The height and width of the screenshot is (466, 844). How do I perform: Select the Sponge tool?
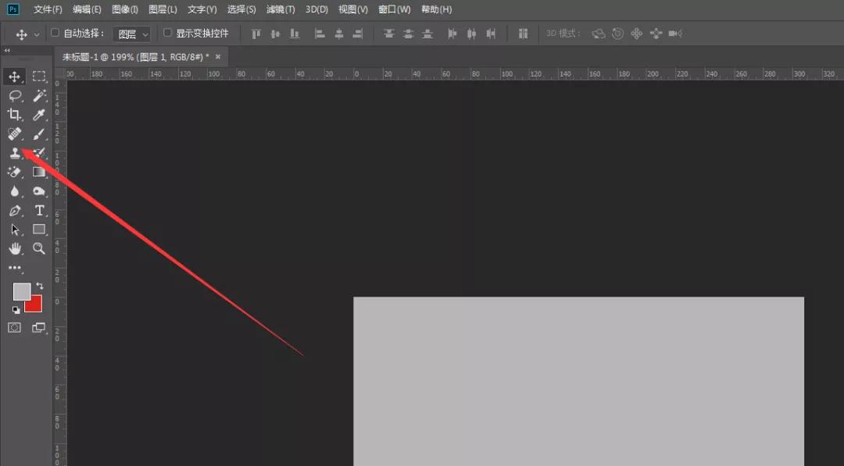[39, 191]
